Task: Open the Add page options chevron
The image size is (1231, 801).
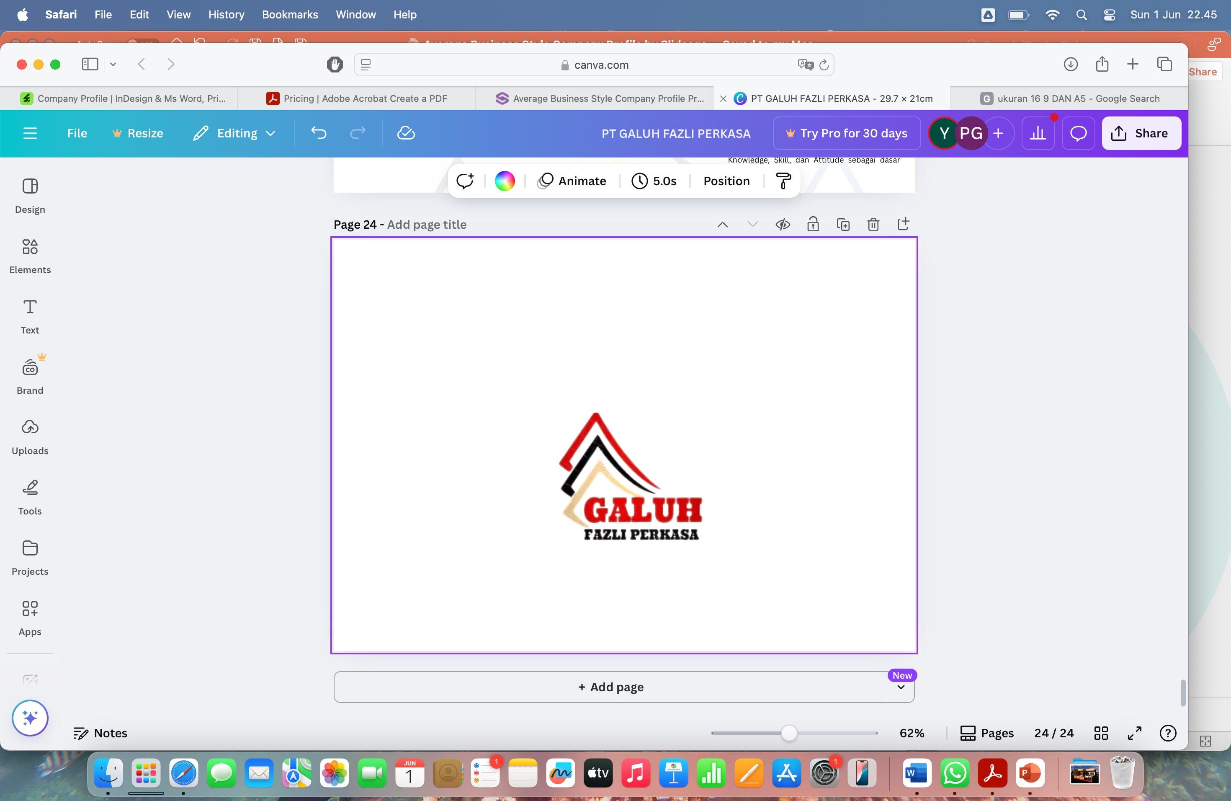Action: 901,687
